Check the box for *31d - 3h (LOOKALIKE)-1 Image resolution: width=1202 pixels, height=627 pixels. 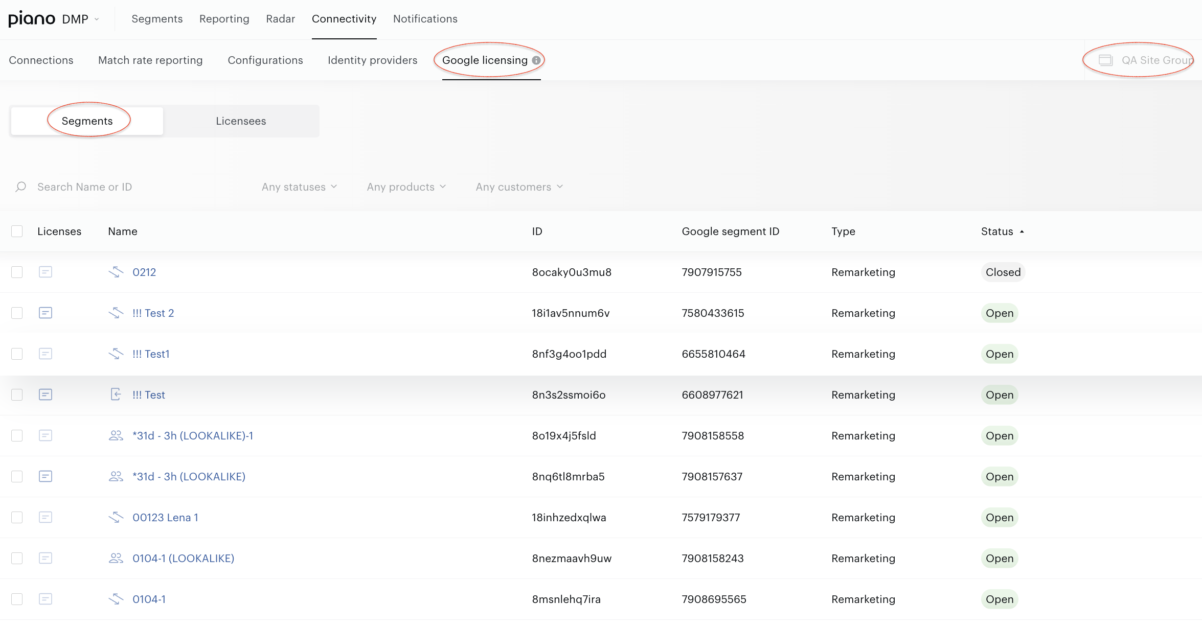17,436
